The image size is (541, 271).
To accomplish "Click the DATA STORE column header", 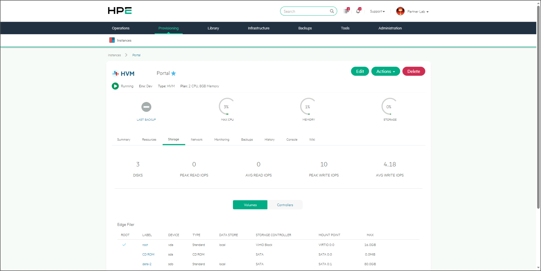I will 229,235.
